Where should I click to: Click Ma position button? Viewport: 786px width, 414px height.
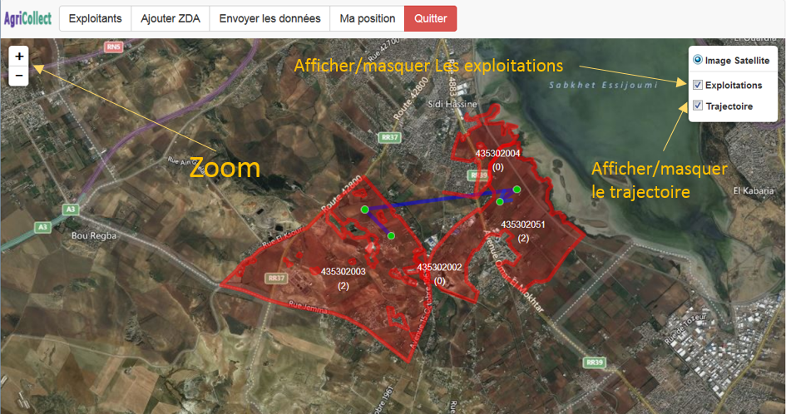pyautogui.click(x=368, y=18)
